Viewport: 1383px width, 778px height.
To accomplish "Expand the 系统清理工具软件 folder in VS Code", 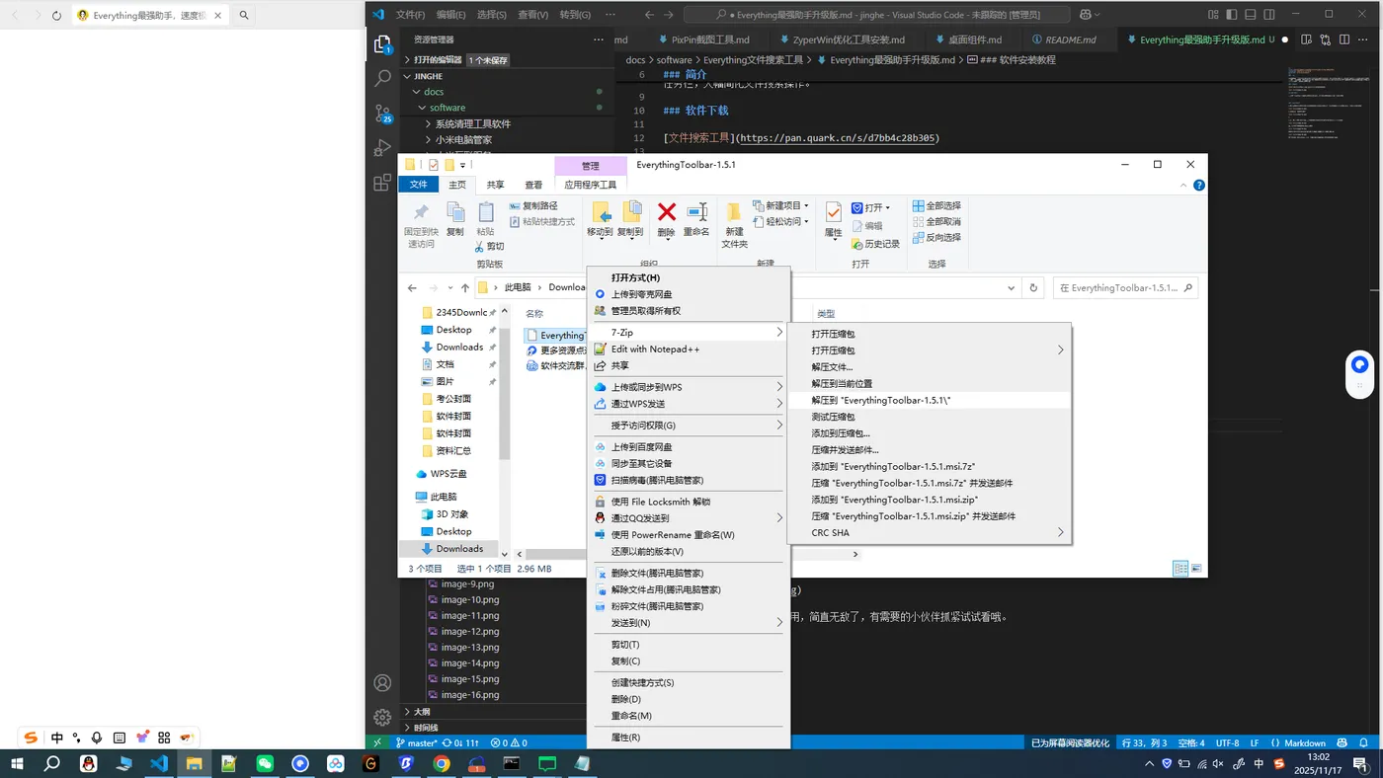I will pos(428,124).
